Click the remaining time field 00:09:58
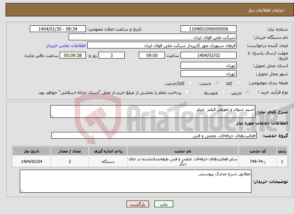 coord(73,55)
